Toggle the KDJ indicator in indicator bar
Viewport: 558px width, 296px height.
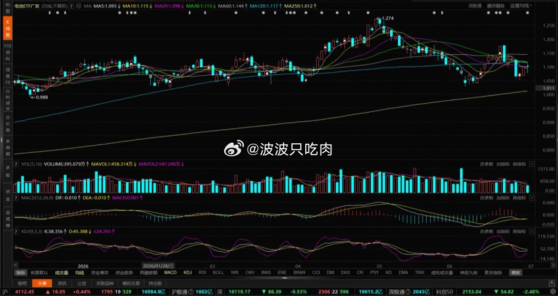coord(187,273)
